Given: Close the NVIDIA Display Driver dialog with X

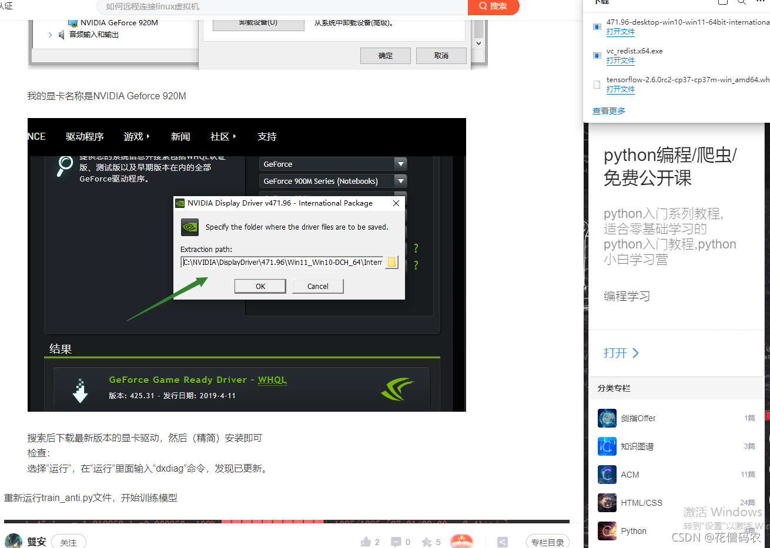Looking at the screenshot, I should (x=396, y=203).
